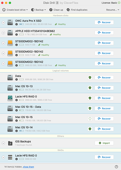121x170 pixels.
Task: Expand the iOS Backups entry
Action: click(x=3, y=143)
